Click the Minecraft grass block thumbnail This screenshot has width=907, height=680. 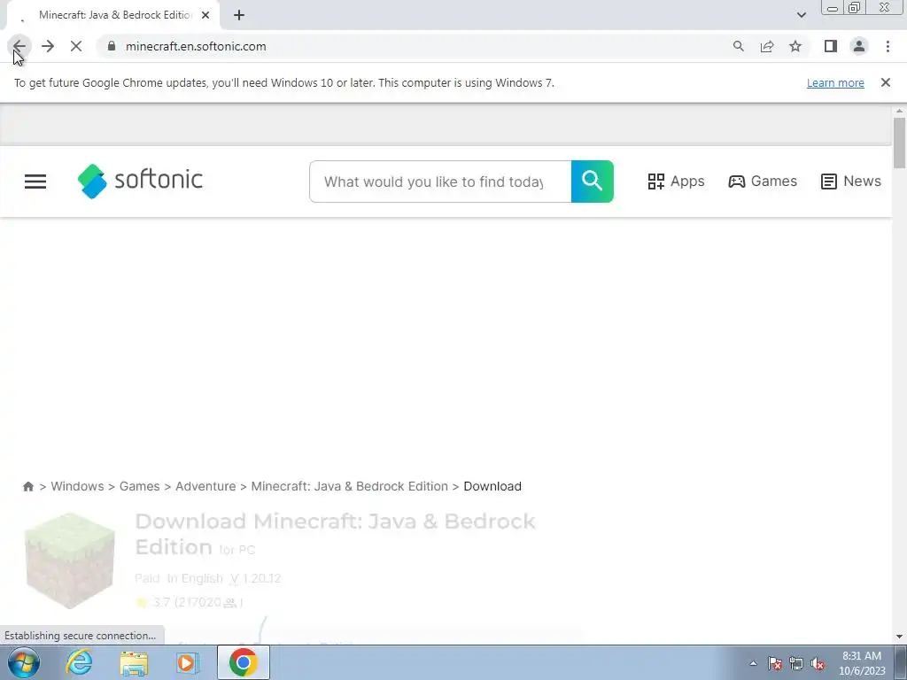(70, 560)
